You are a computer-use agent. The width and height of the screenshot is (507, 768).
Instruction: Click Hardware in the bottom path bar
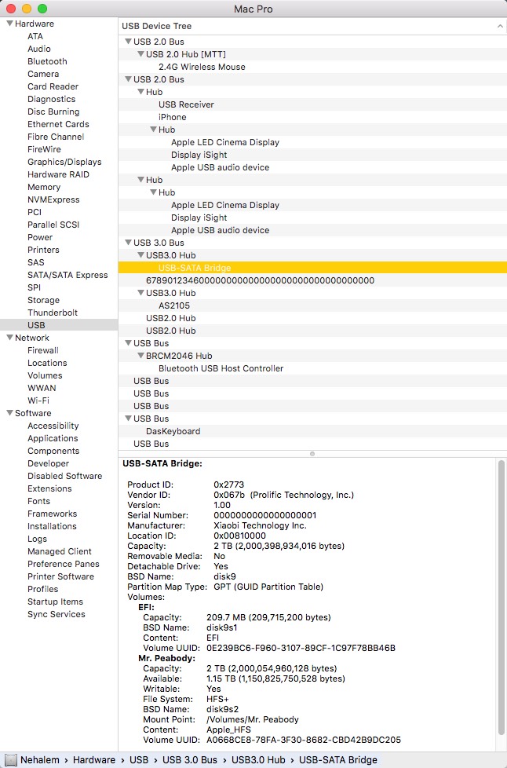[94, 760]
